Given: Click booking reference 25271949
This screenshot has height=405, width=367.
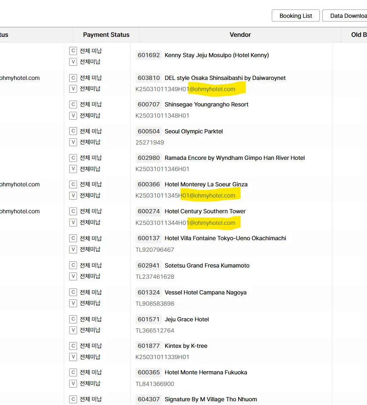Looking at the screenshot, I should [x=150, y=142].
